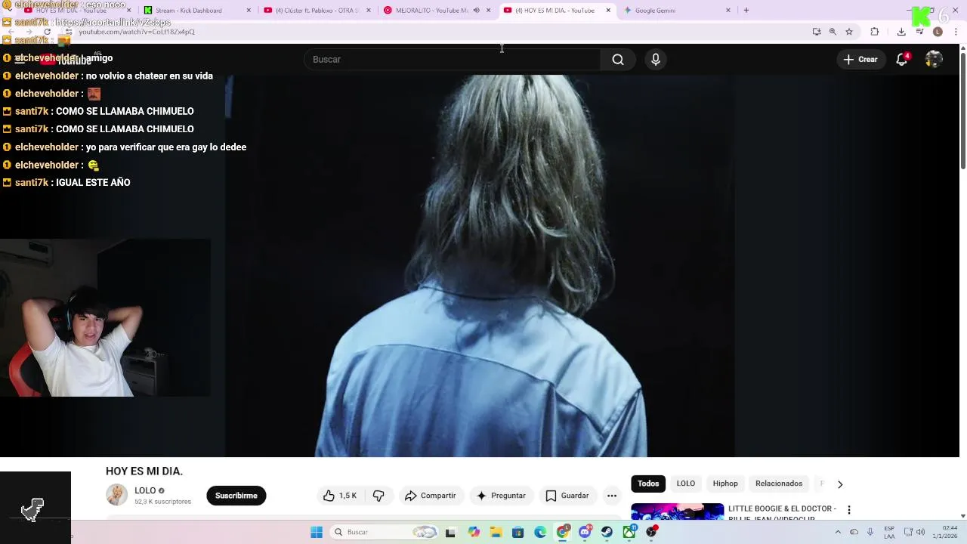Open options menu for Little Boogie video
Screen dimensions: 967x544
849,510
